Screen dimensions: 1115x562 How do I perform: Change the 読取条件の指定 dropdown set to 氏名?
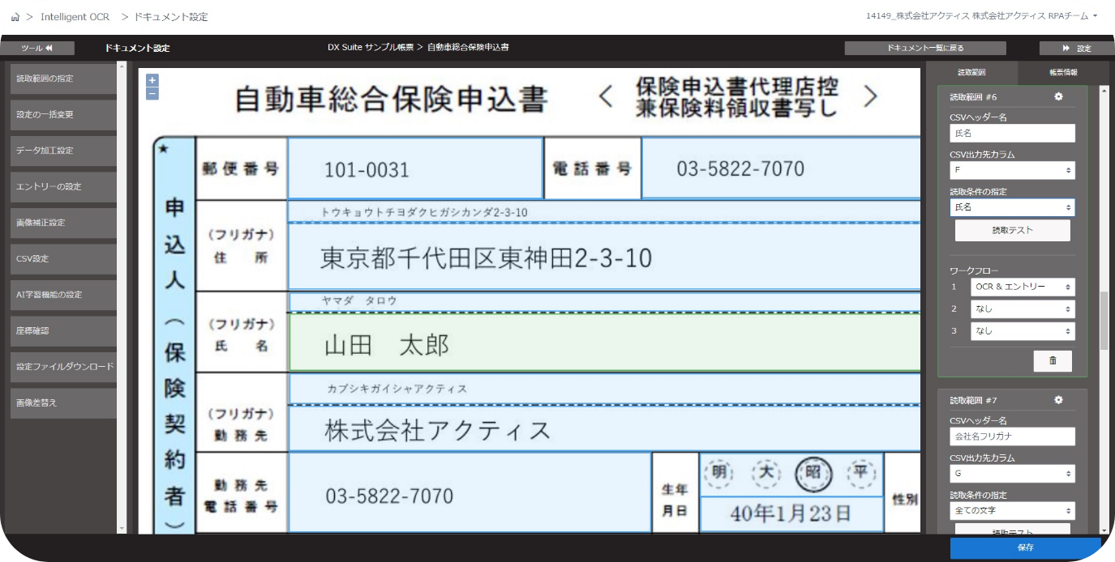1012,207
